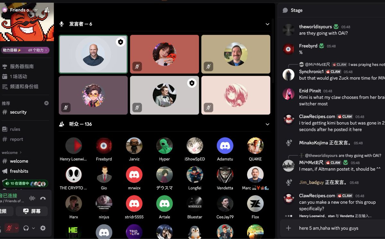Click Synchronic1 username in chat
The width and height of the screenshot is (385, 239).
(311, 72)
